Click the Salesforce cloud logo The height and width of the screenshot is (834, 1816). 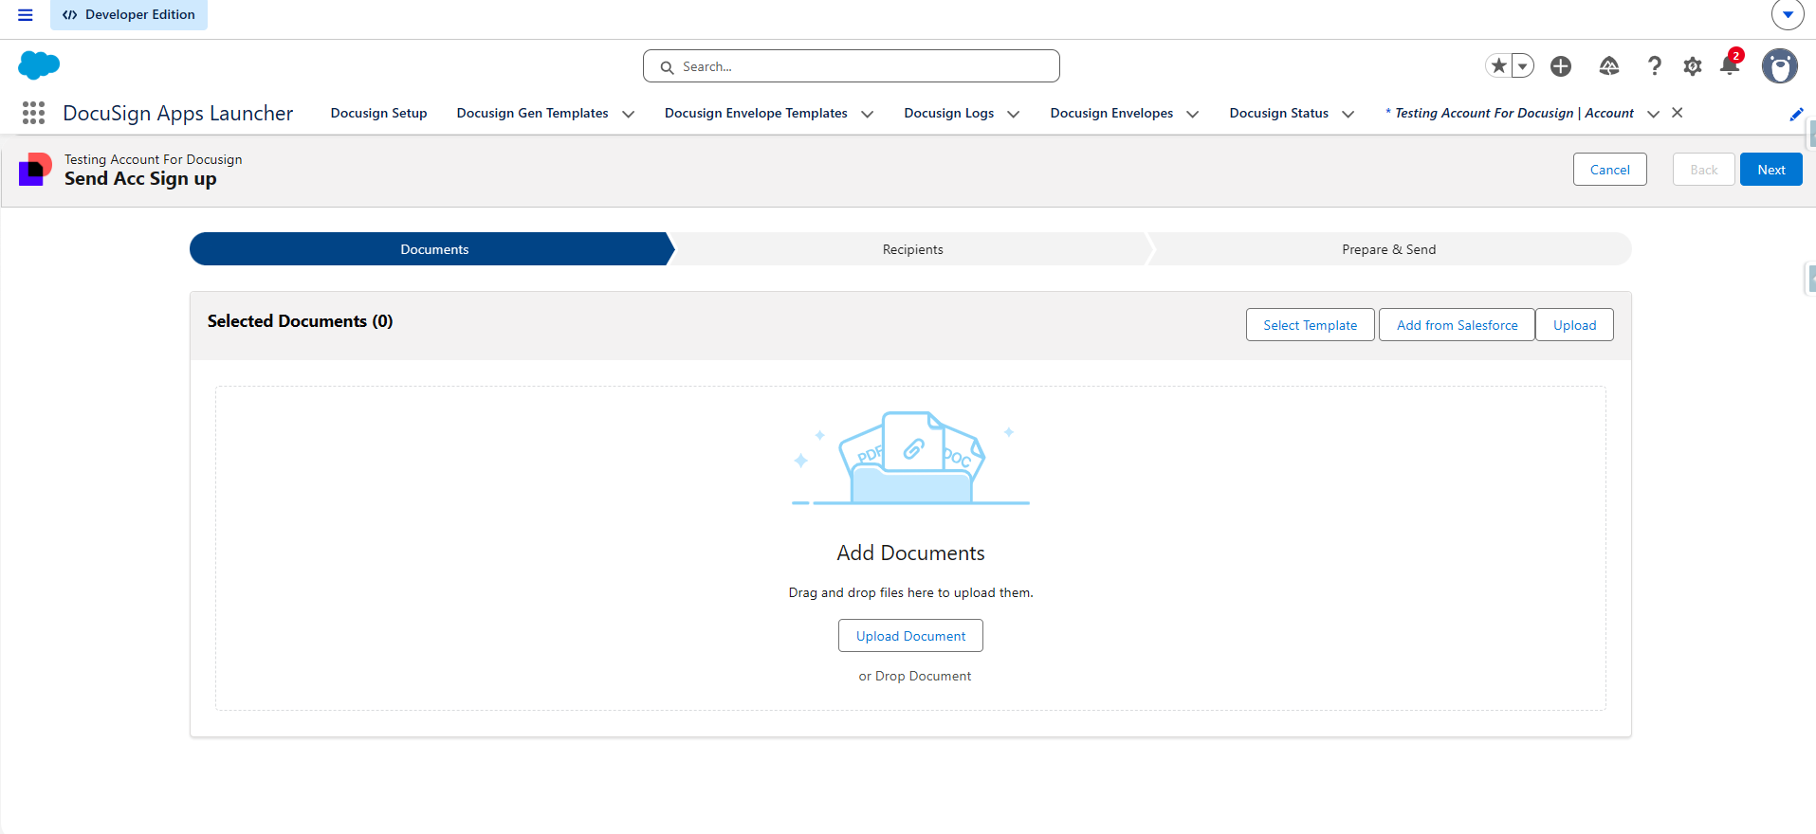tap(39, 65)
